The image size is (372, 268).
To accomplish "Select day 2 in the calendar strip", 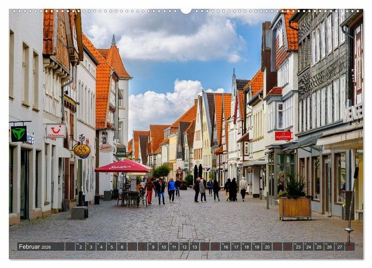I will 80,247.
